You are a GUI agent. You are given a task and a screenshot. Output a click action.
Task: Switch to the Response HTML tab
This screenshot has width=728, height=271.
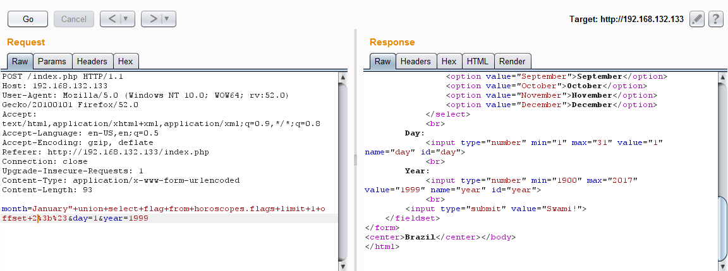[x=478, y=61]
